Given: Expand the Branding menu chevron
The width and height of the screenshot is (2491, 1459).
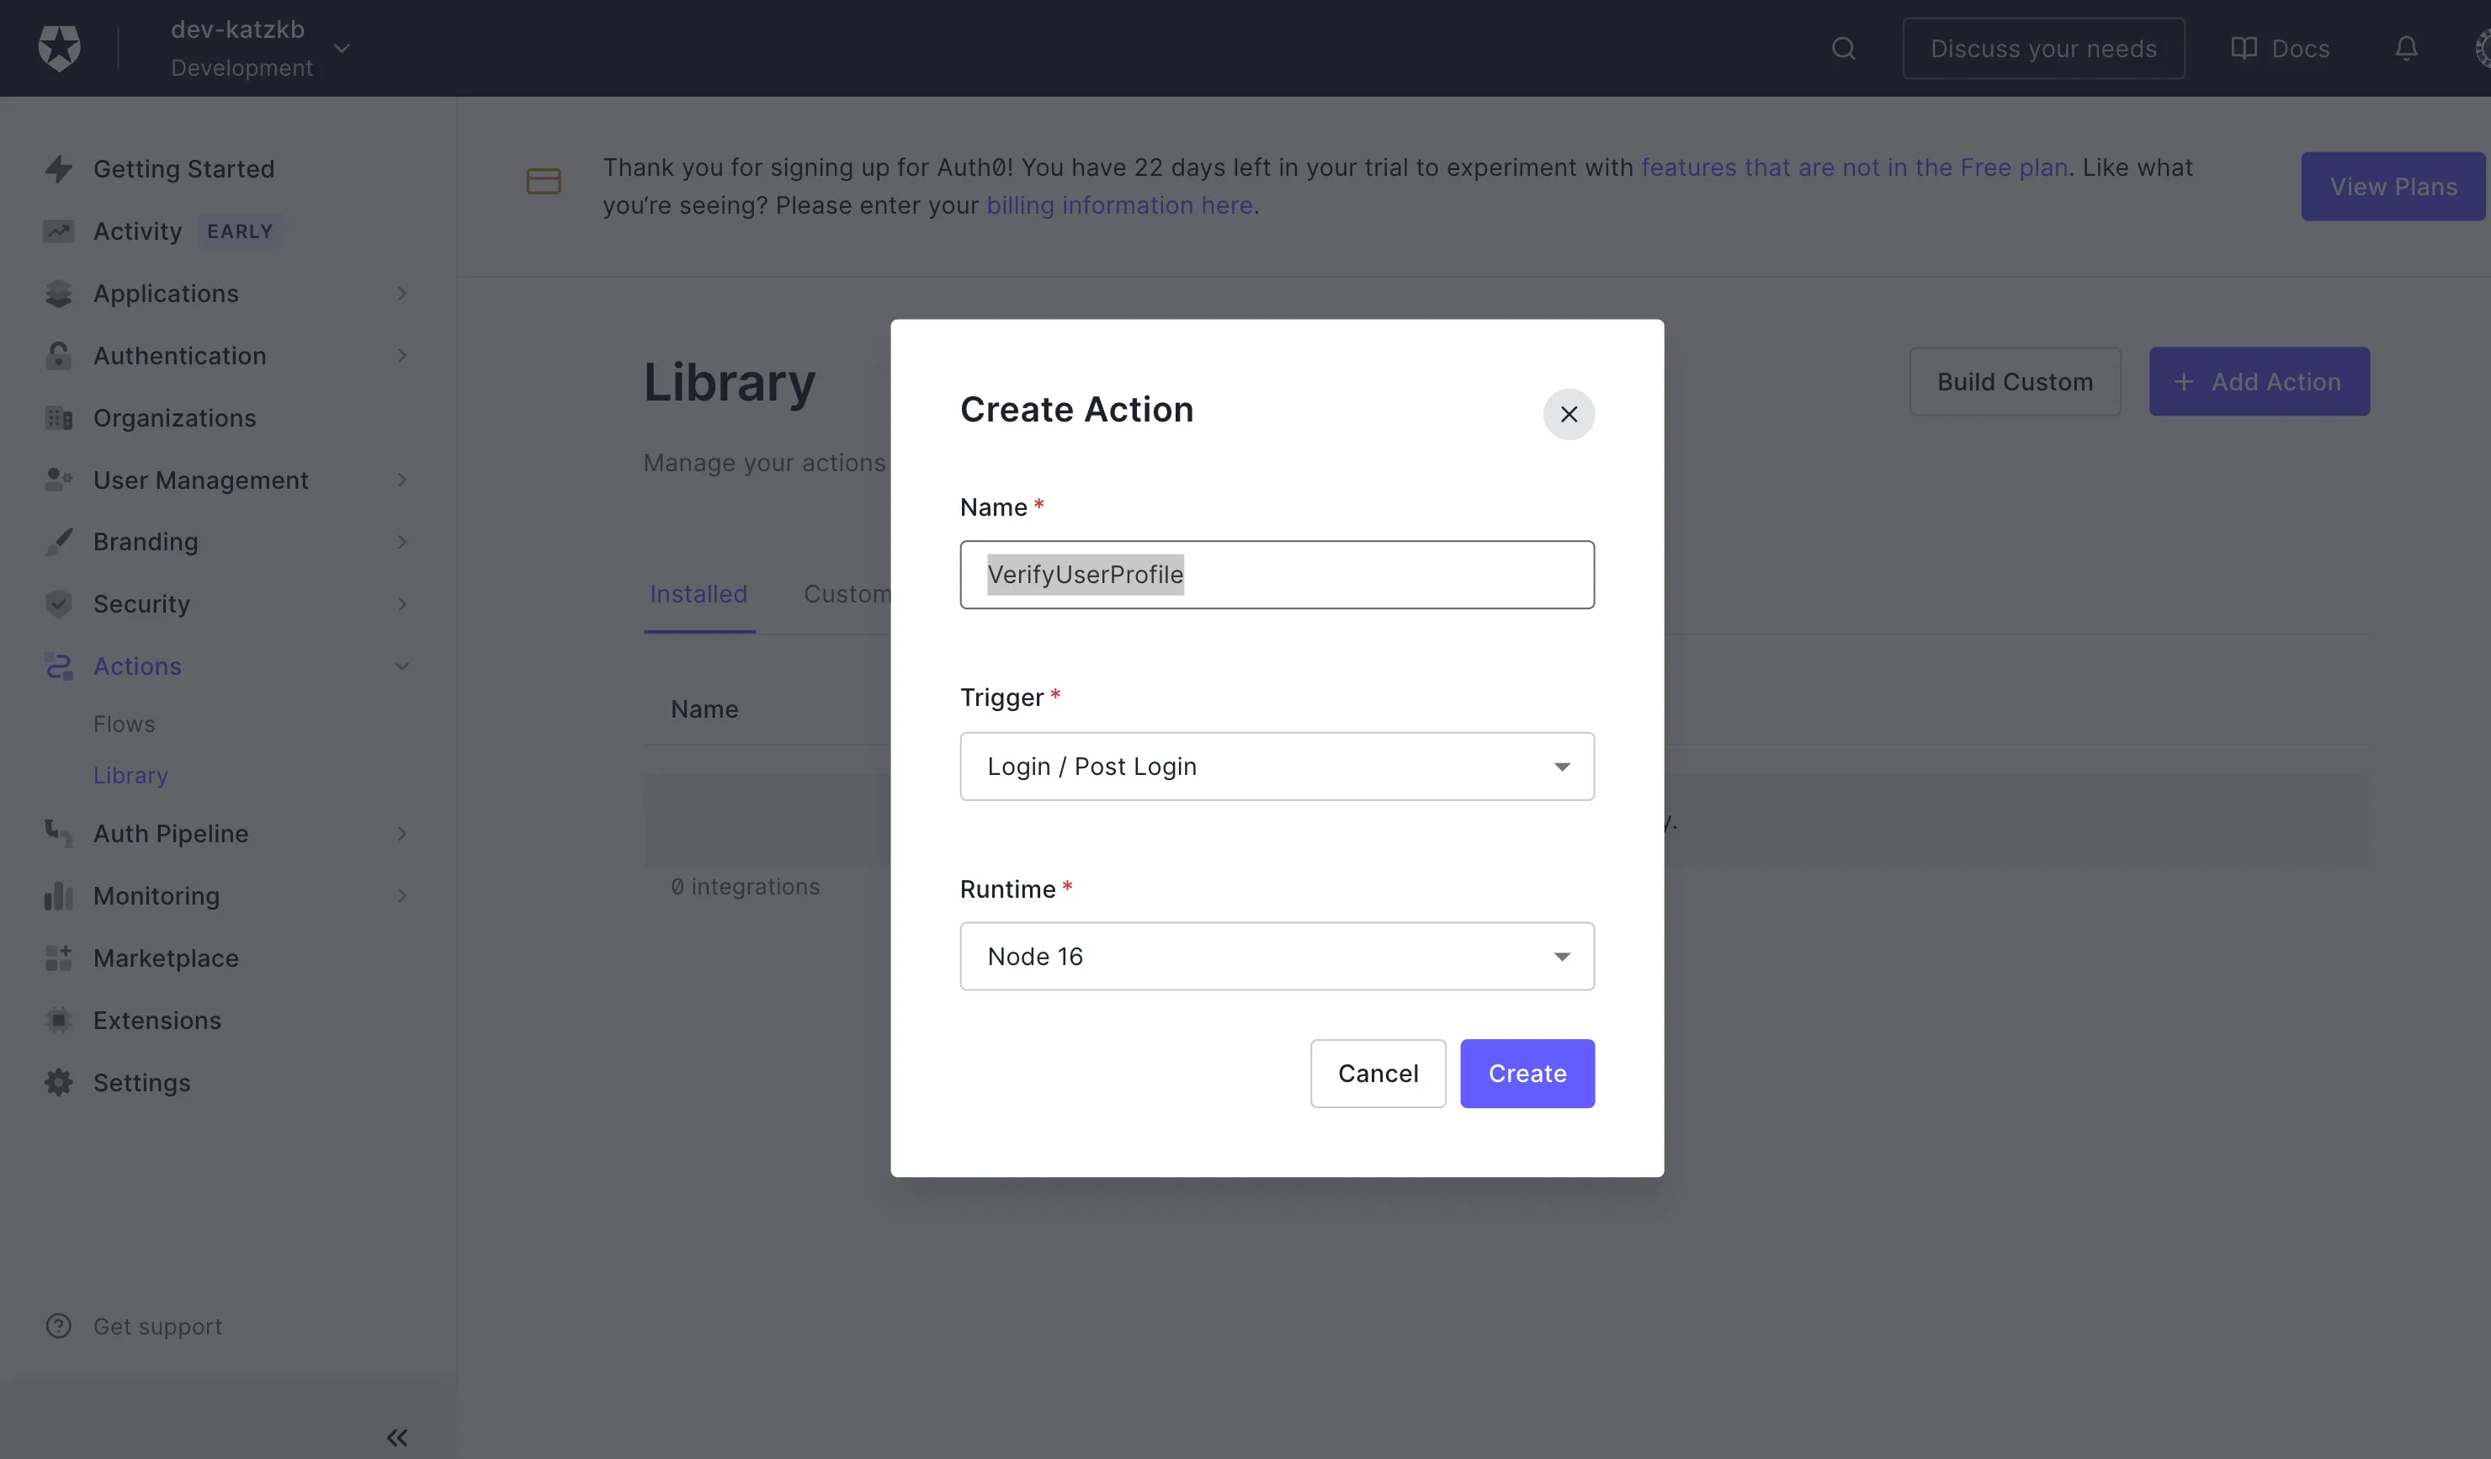Looking at the screenshot, I should (x=401, y=542).
